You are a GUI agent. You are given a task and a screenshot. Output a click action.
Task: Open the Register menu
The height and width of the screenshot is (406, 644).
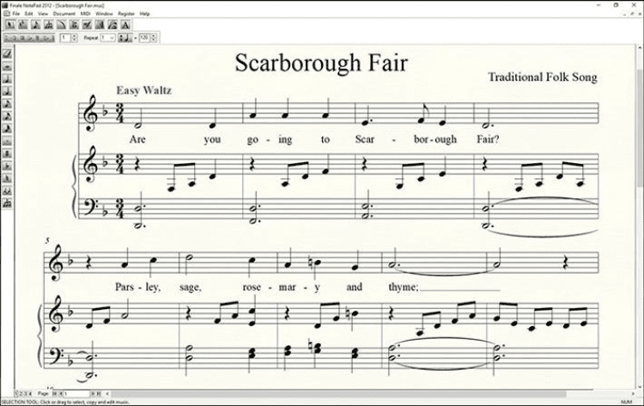[x=126, y=14]
